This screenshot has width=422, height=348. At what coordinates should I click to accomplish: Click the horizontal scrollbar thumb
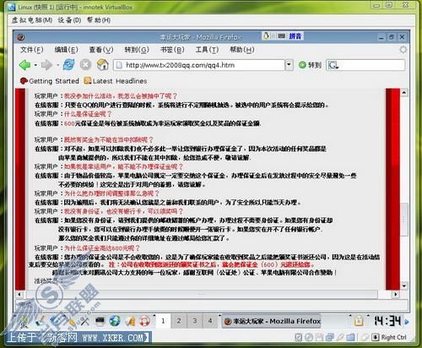tap(202, 295)
